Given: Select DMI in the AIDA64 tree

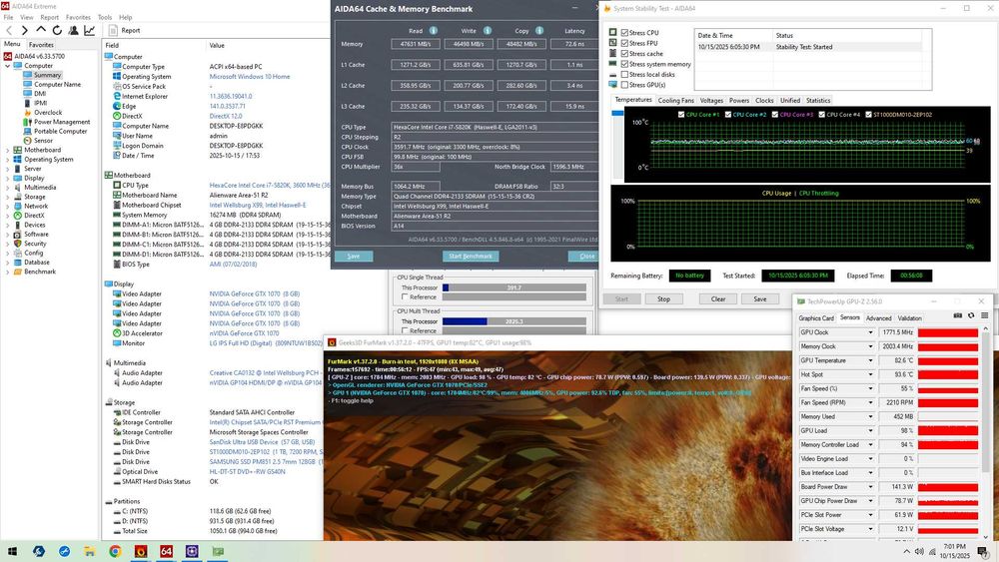Looking at the screenshot, I should click(x=40, y=94).
